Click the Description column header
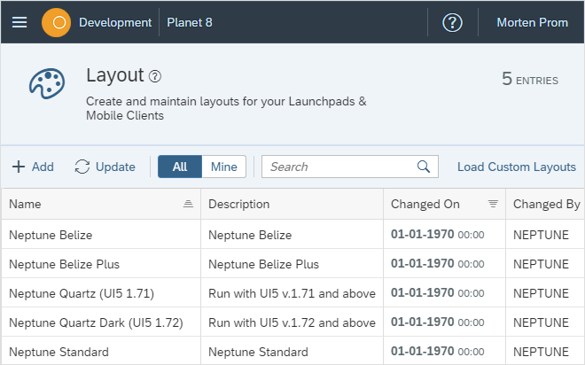585x365 pixels. [292, 204]
